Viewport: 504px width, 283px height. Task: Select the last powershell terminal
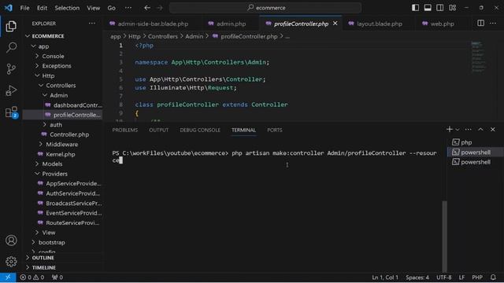tap(475, 162)
